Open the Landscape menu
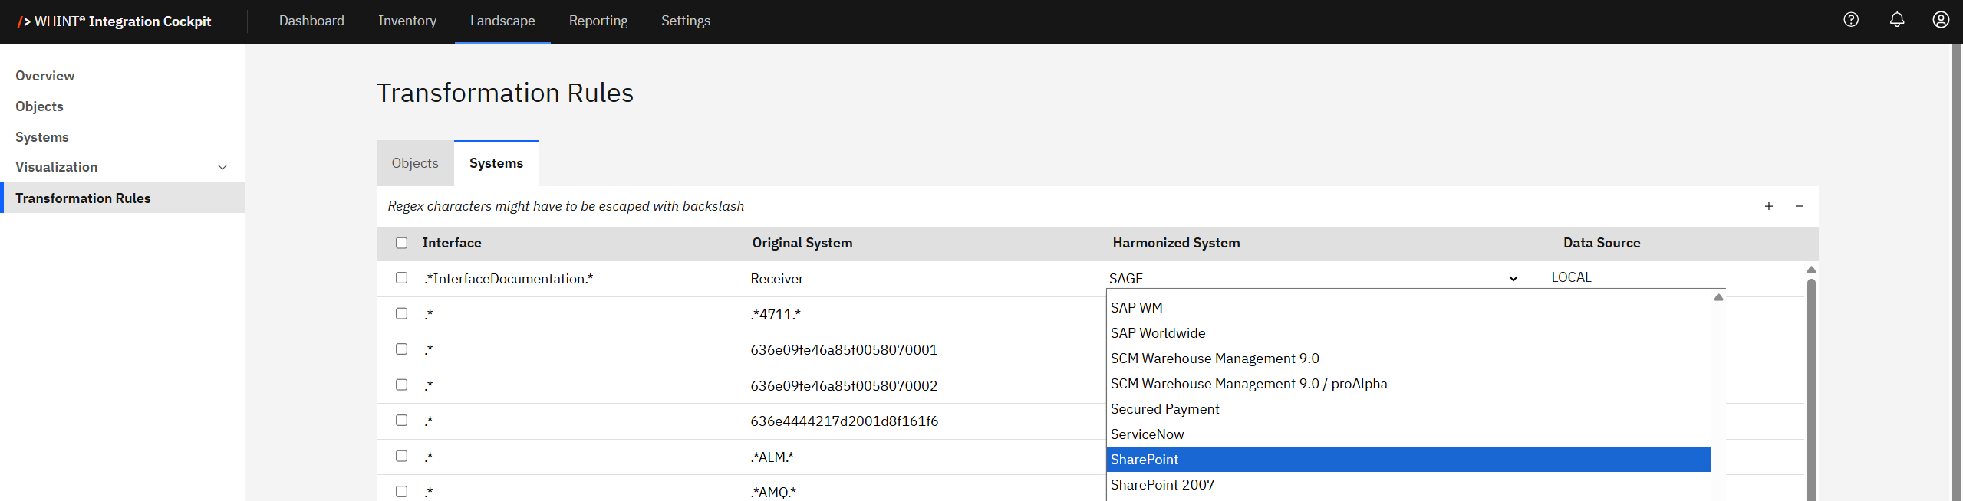The width and height of the screenshot is (1963, 501). coord(502,21)
